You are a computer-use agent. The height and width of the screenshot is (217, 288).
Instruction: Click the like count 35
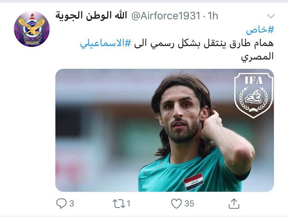pos(189,203)
